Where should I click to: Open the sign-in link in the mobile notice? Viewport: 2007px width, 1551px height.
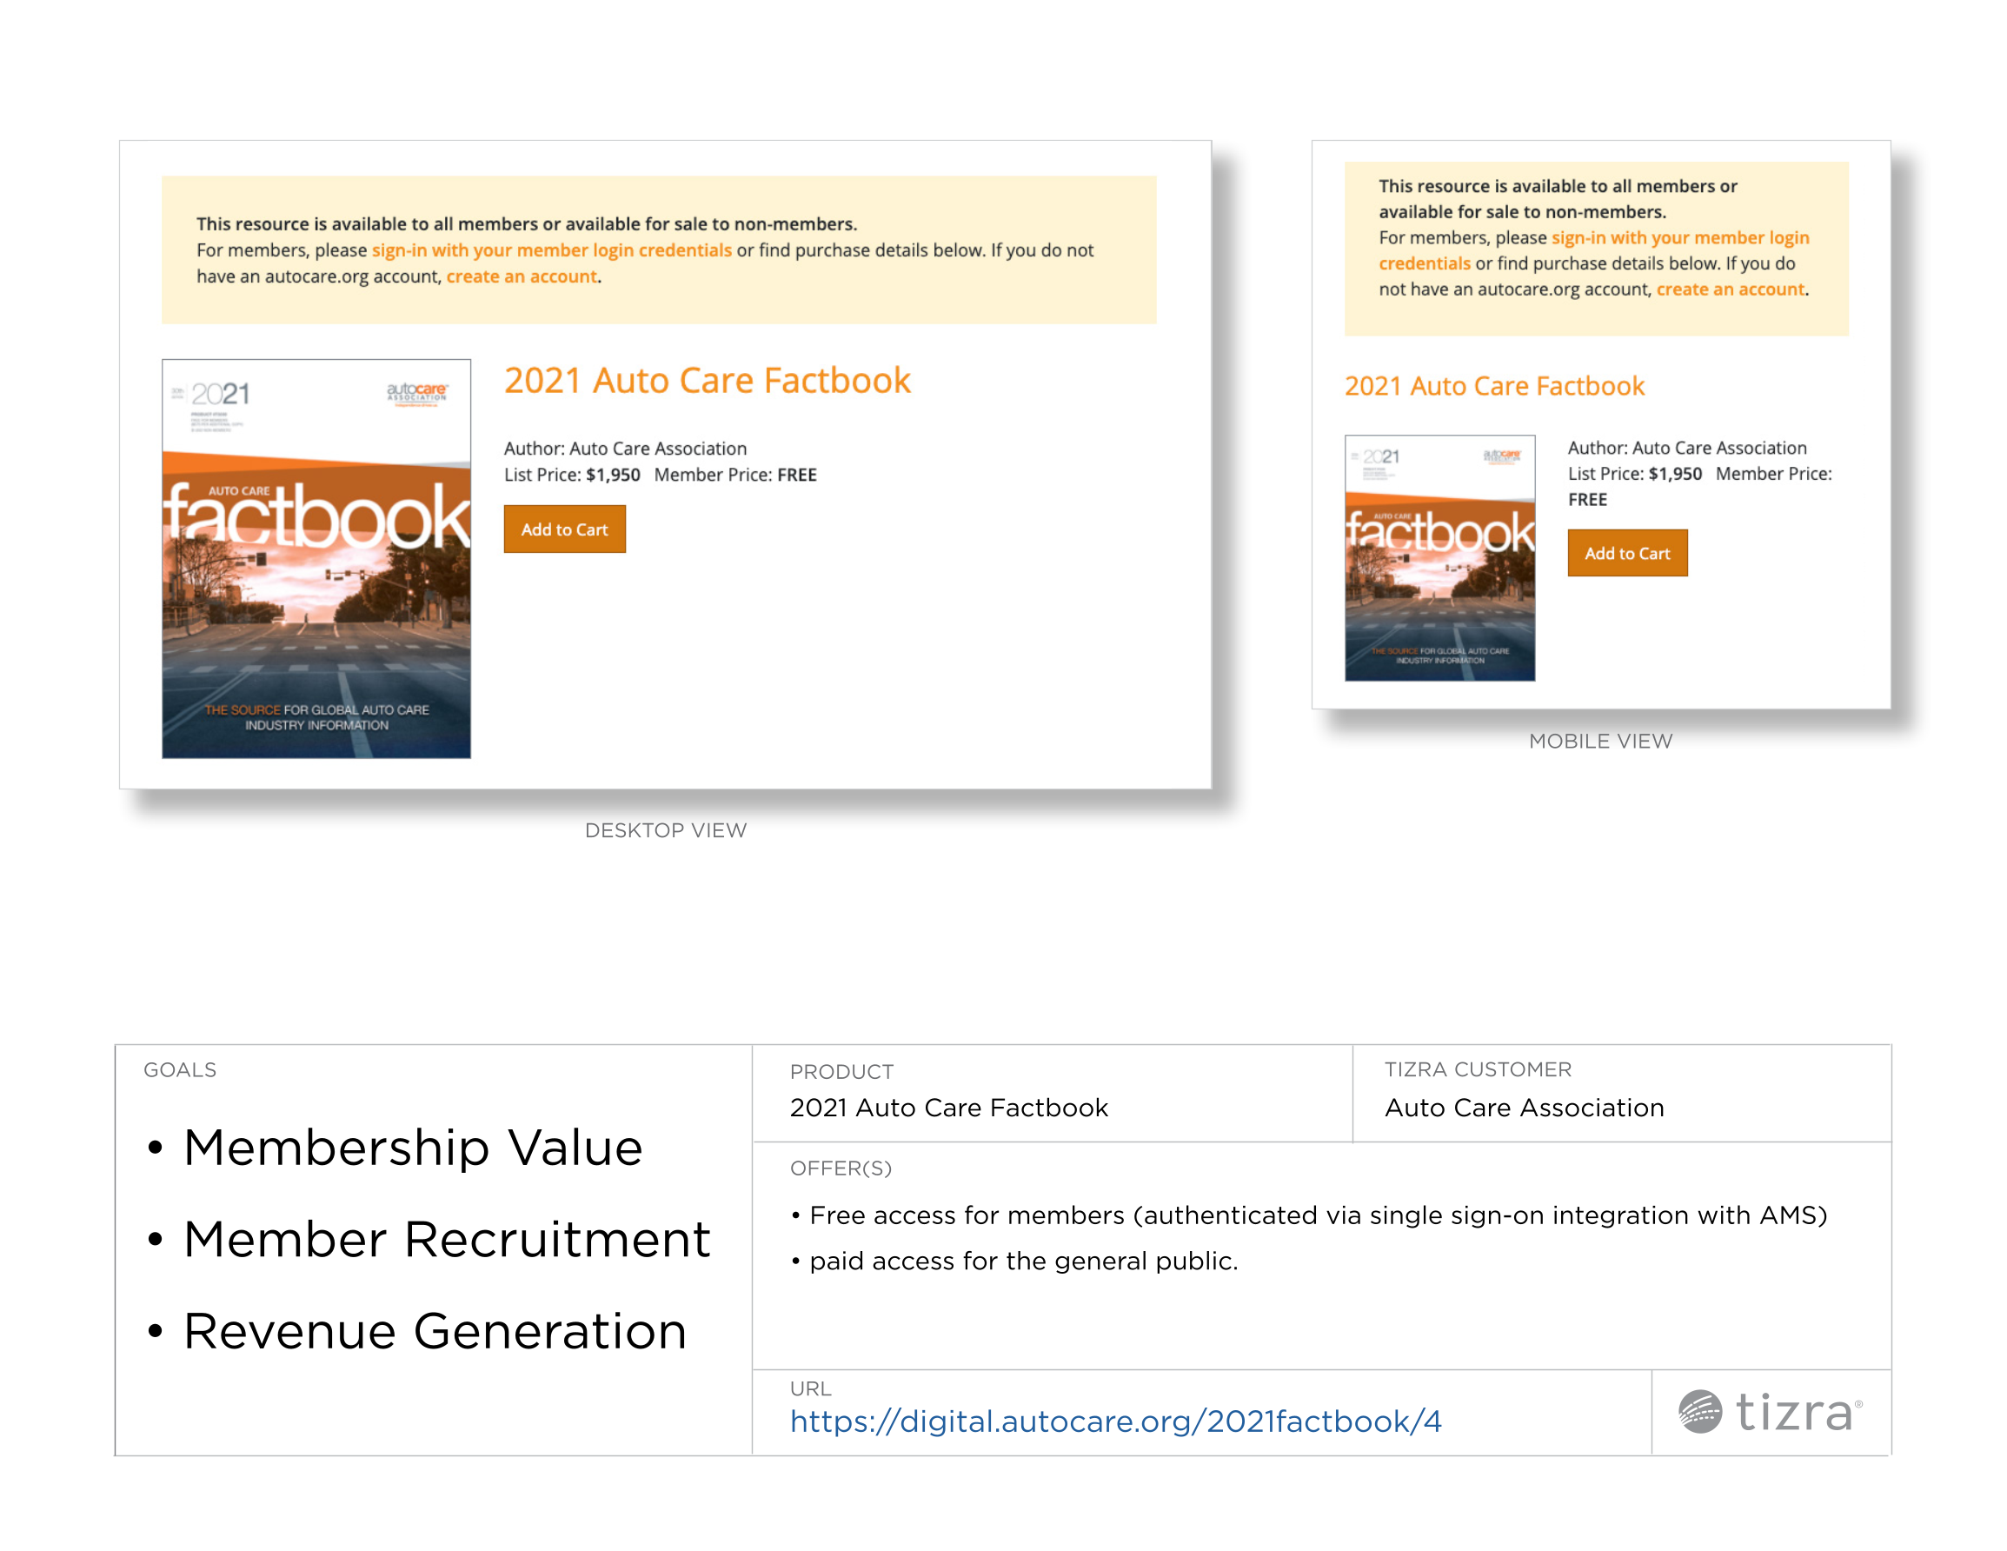1679,238
